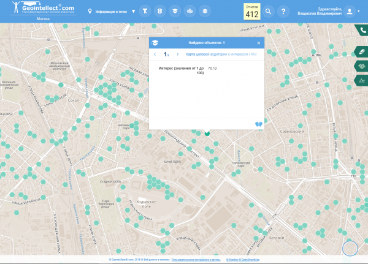Click the phone contact side button

[362, 30]
